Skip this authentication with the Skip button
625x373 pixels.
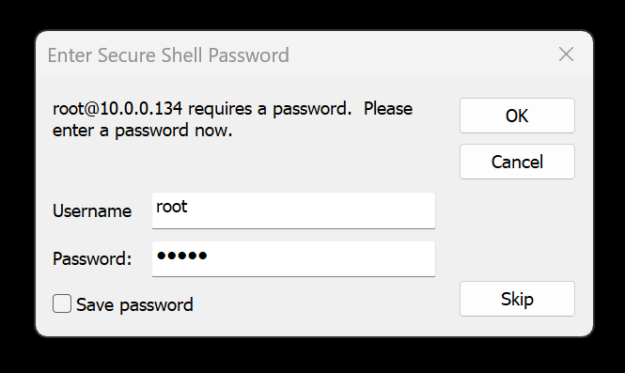click(517, 299)
